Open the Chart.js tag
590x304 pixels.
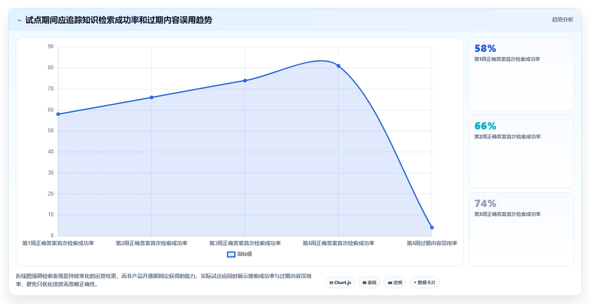340,282
